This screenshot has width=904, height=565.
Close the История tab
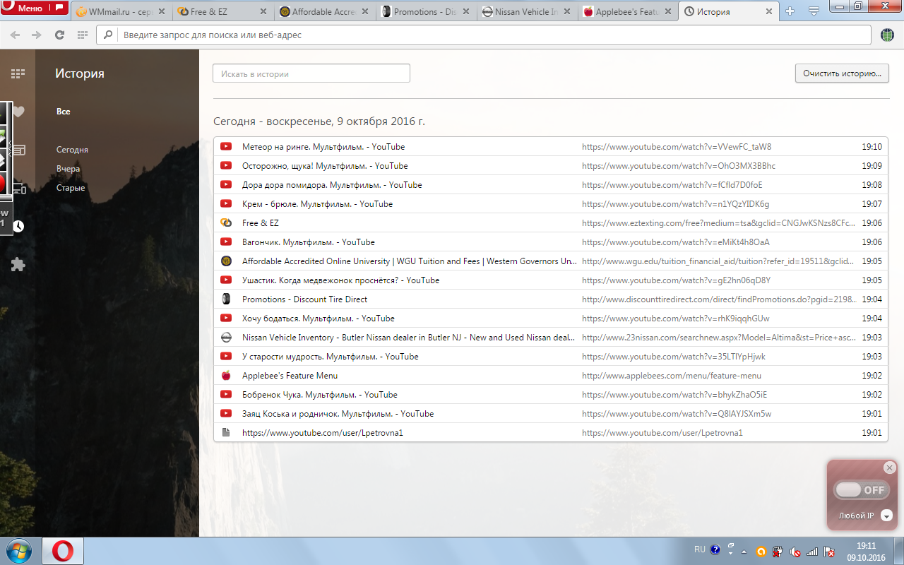click(770, 12)
